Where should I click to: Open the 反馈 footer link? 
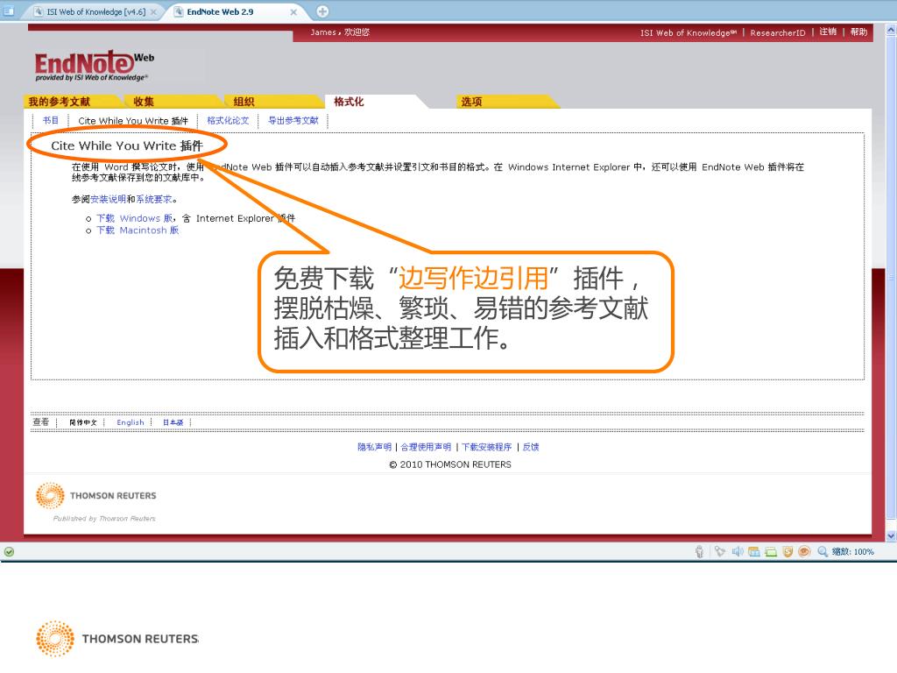coord(531,447)
